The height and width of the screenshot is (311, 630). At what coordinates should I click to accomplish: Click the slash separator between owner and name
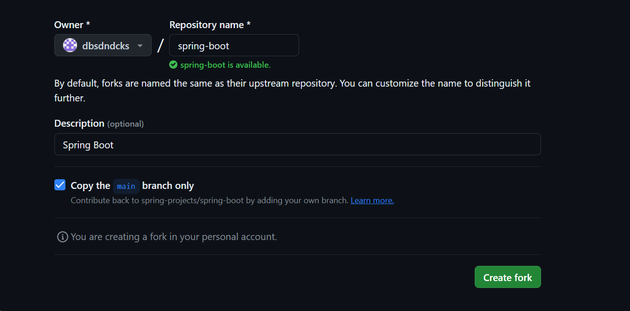pyautogui.click(x=160, y=45)
